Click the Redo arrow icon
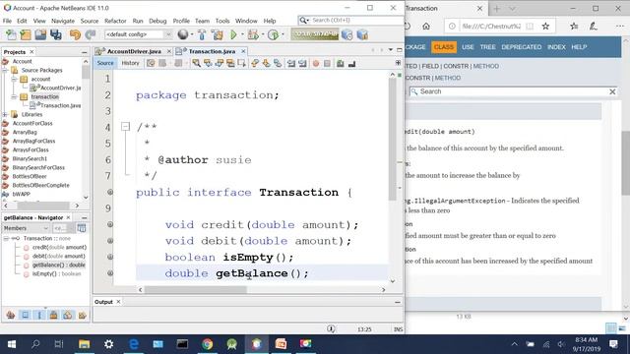Screen dimensions: 630x354 pyautogui.click(x=91, y=35)
